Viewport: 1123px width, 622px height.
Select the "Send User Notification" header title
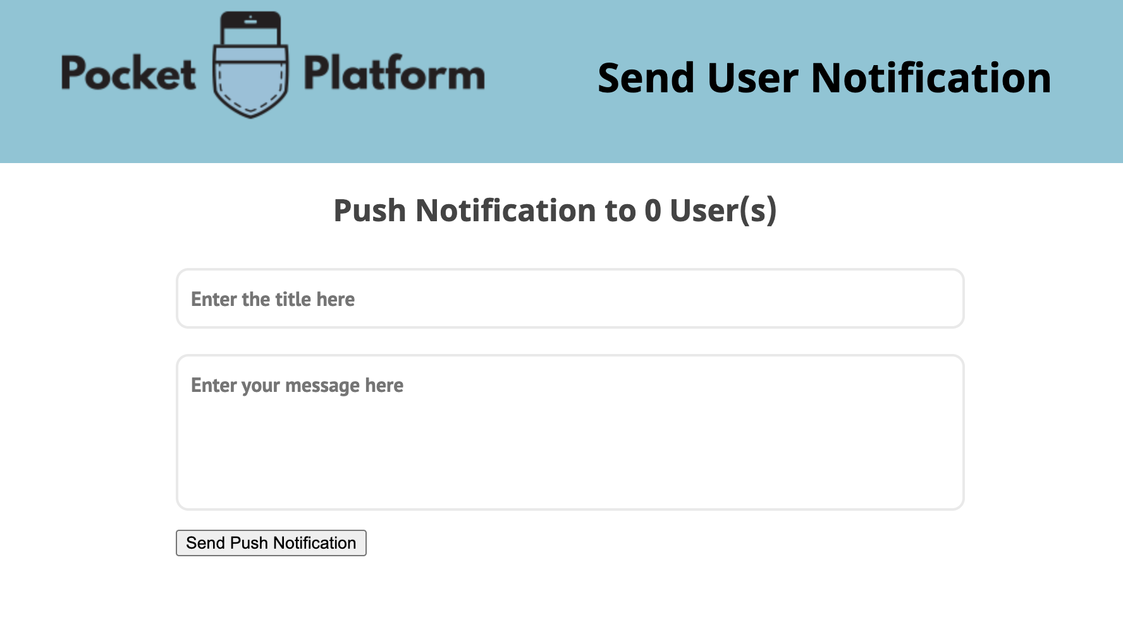tap(824, 78)
